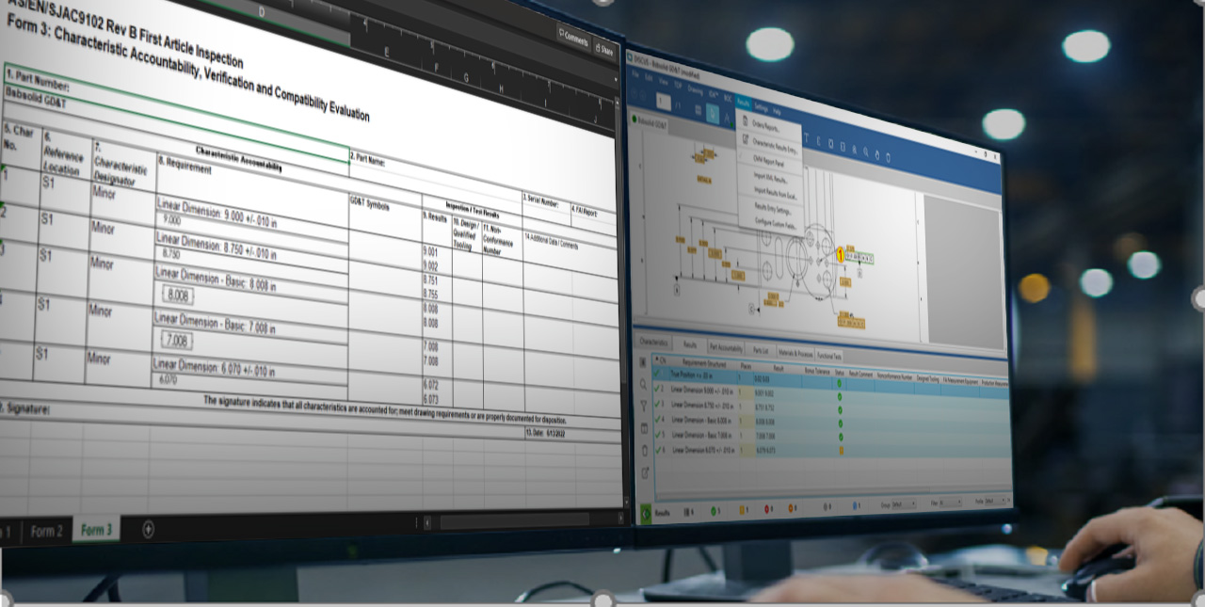Switch to the Form 2 spreadsheet tab
1205x607 pixels.
[x=49, y=530]
